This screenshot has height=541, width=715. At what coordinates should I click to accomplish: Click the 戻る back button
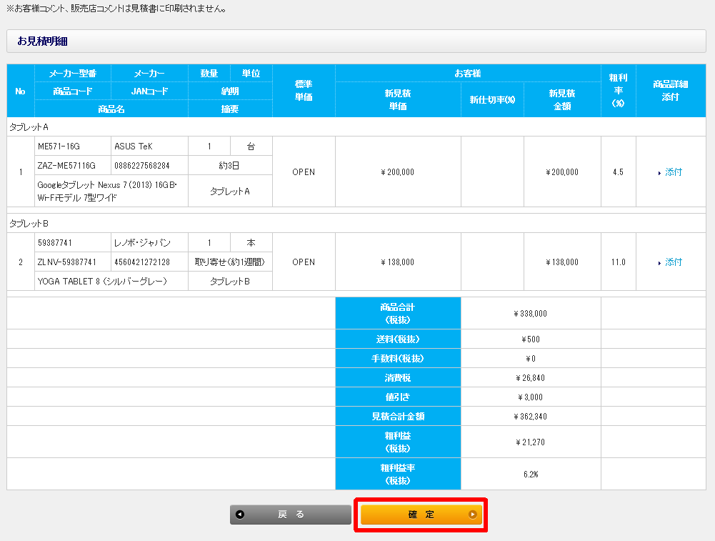coord(291,515)
